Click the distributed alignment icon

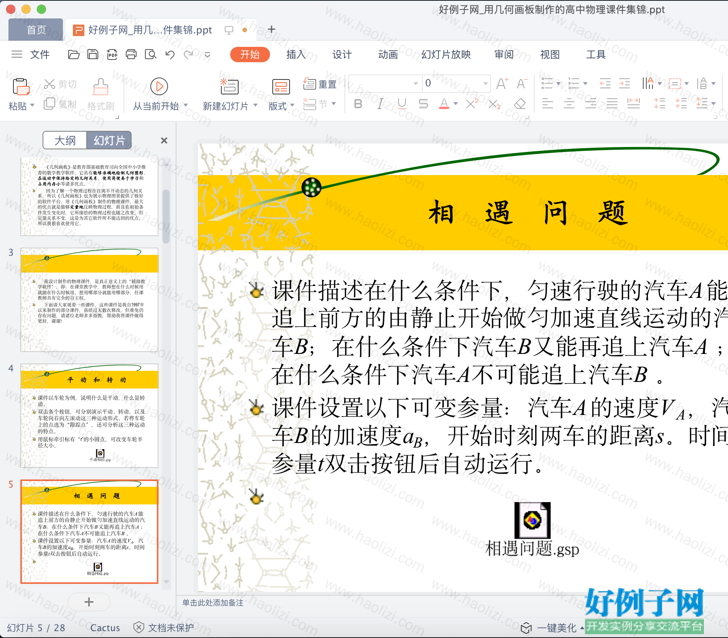pos(634,104)
